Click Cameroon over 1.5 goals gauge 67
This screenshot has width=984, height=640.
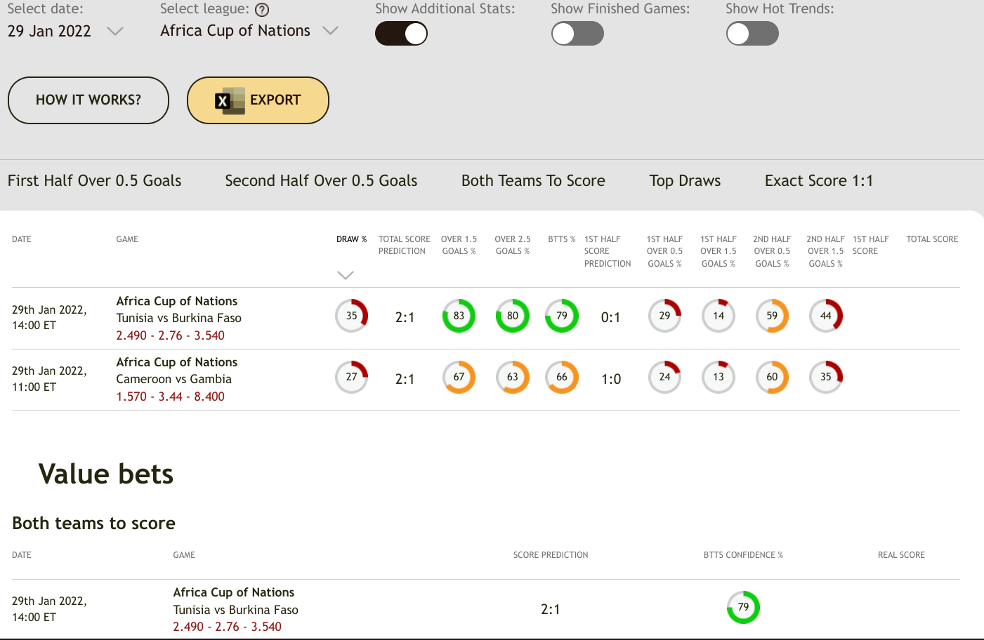click(x=459, y=377)
